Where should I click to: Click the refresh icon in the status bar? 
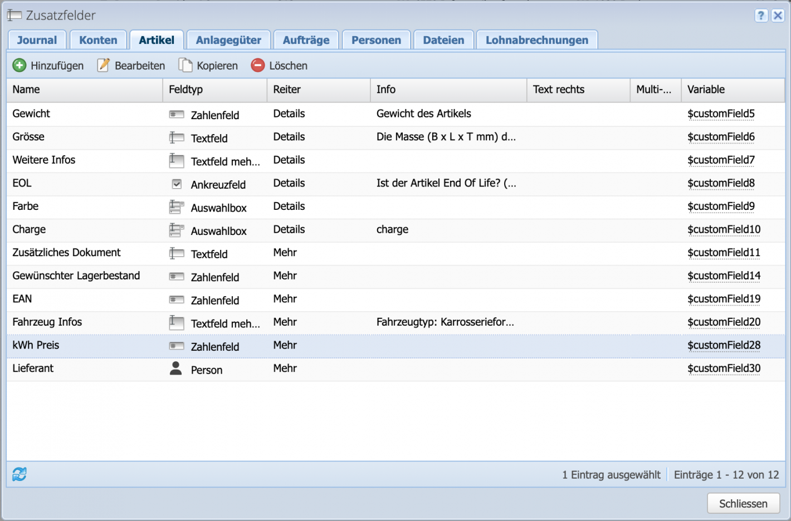point(18,474)
